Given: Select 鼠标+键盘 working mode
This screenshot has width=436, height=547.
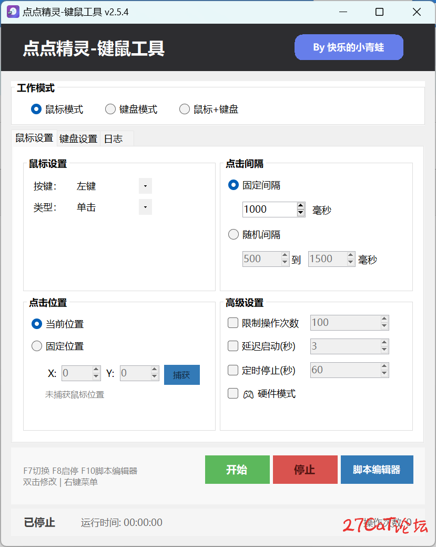Looking at the screenshot, I should pos(185,110).
